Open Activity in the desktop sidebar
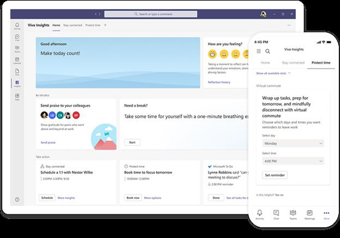This screenshot has width=340, height=238. pyautogui.click(x=17, y=26)
